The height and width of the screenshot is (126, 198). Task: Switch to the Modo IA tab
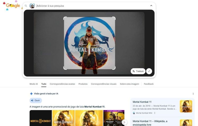34,84
